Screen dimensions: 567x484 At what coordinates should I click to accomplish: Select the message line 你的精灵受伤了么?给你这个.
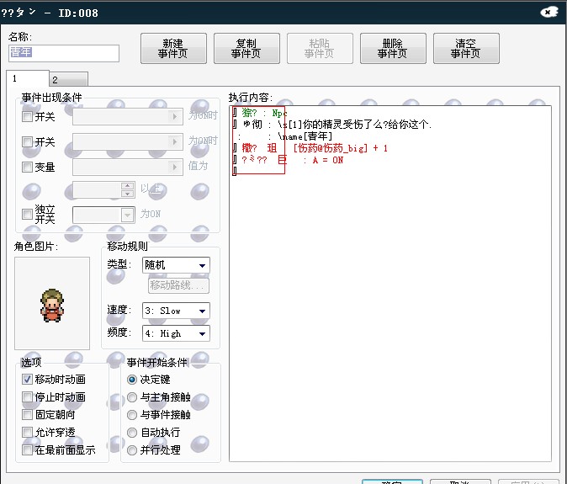pyautogui.click(x=331, y=125)
